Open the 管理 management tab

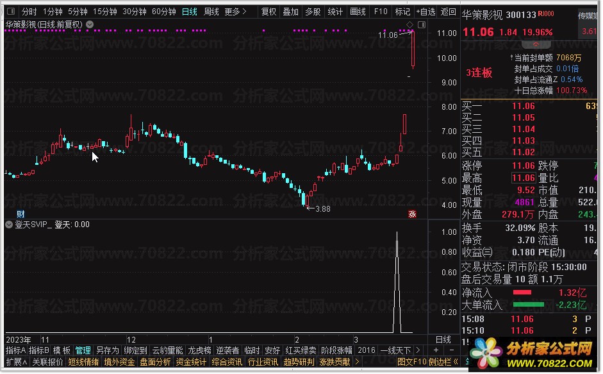coord(83,350)
